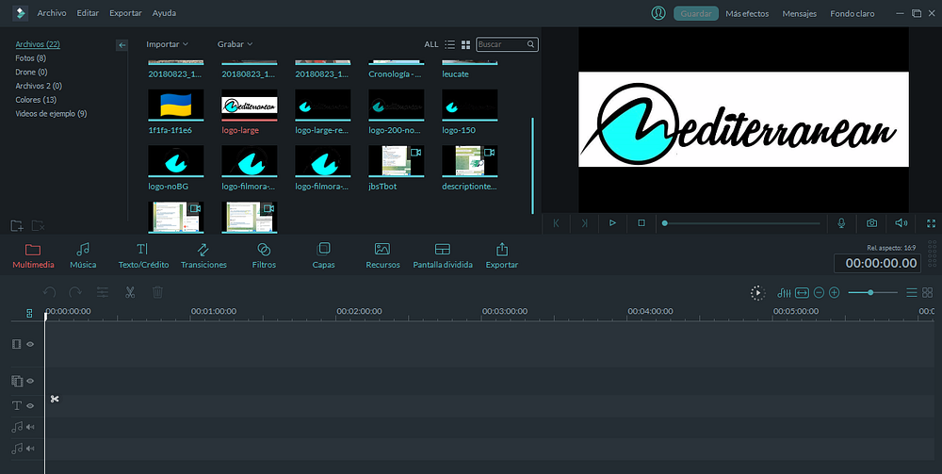
Task: Click the Guardar button
Action: (x=696, y=13)
